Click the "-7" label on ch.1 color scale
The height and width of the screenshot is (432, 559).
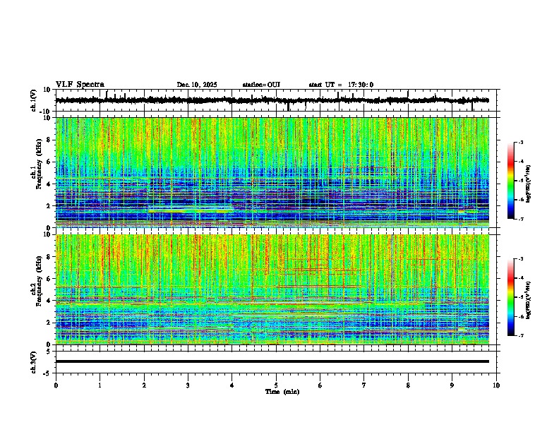pyautogui.click(x=521, y=219)
